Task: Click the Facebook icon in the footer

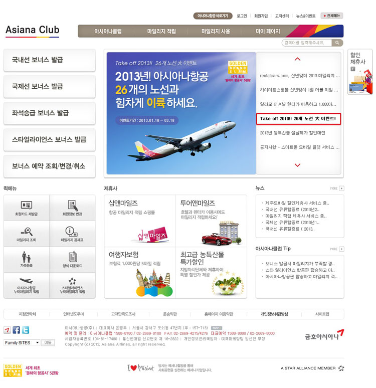Action: (17, 330)
